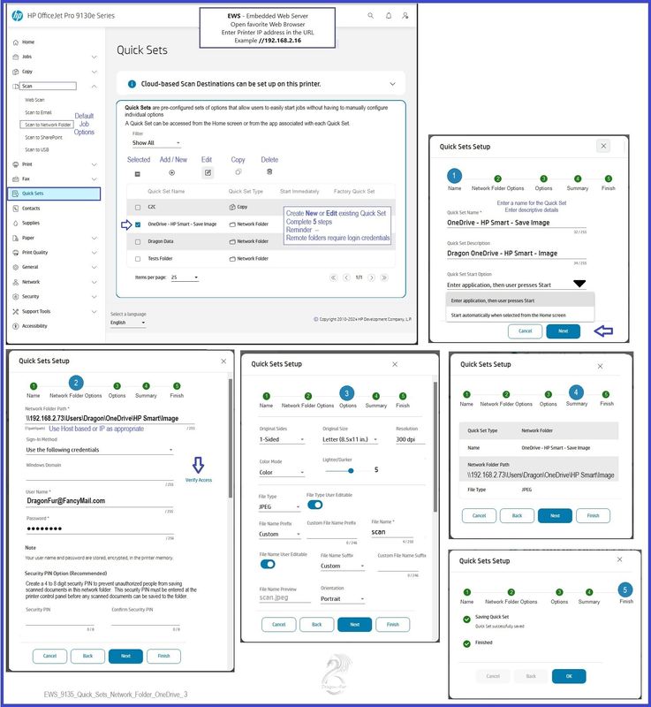Click the User Name field with DragonFur@FancyMail.com
Image resolution: width=651 pixels, height=707 pixels.
tap(100, 501)
